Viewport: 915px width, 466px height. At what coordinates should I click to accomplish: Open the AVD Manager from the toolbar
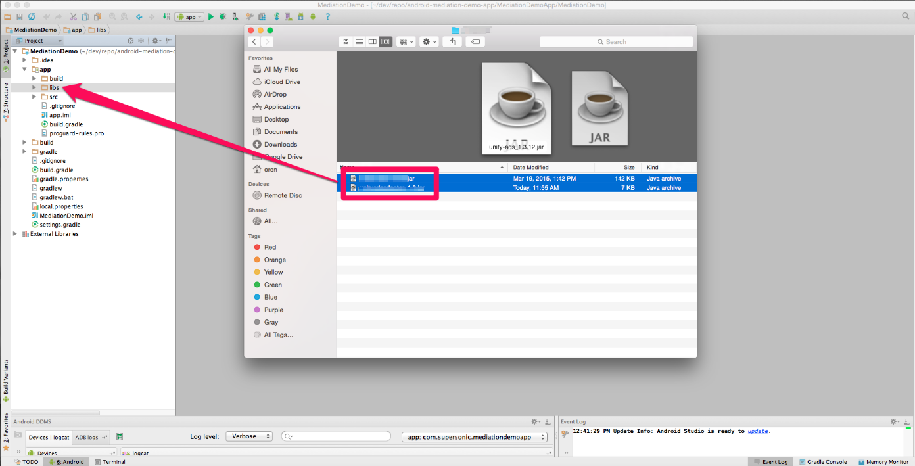288,16
